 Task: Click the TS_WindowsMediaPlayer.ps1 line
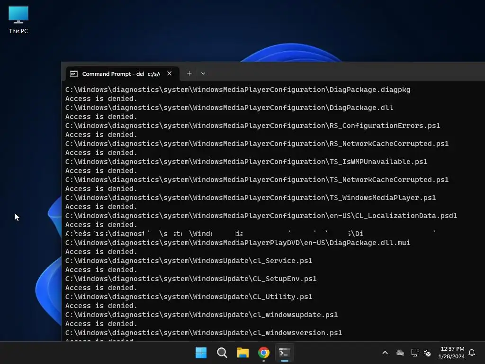coord(251,198)
